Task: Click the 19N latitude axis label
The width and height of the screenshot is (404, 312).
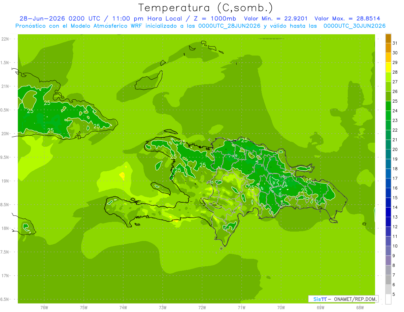Action: click(6, 181)
